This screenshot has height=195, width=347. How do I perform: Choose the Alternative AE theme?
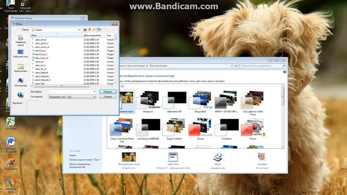pyautogui.click(x=174, y=102)
